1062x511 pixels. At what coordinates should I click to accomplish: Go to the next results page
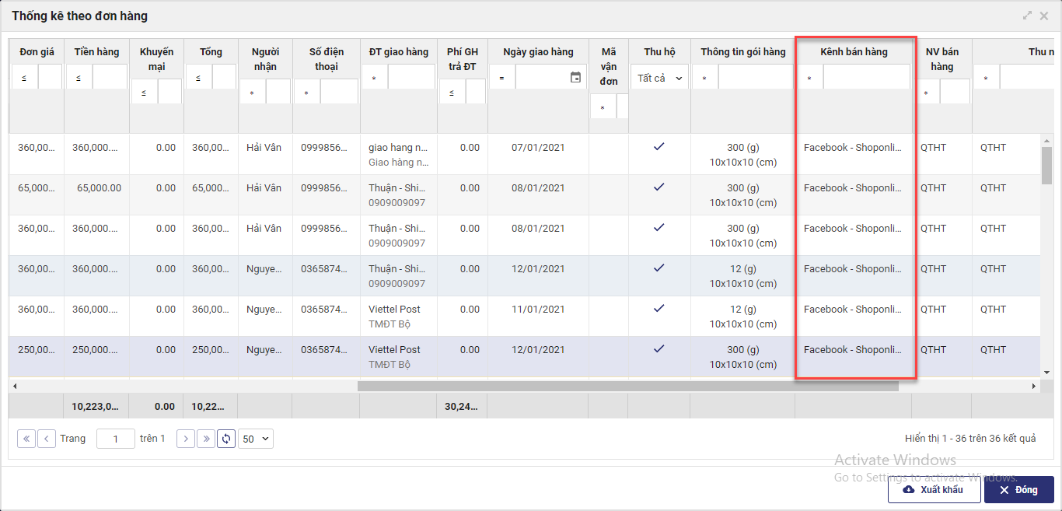[185, 439]
